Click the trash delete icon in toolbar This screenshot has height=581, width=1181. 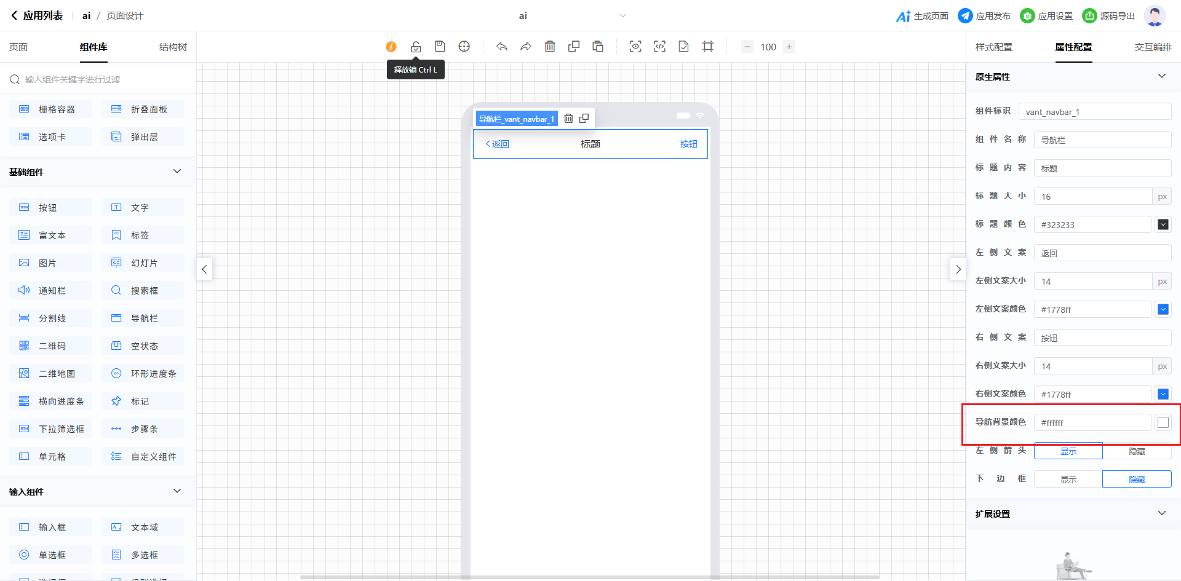550,47
